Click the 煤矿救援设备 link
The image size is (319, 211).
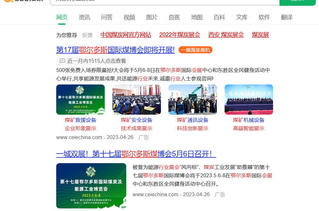(80, 120)
